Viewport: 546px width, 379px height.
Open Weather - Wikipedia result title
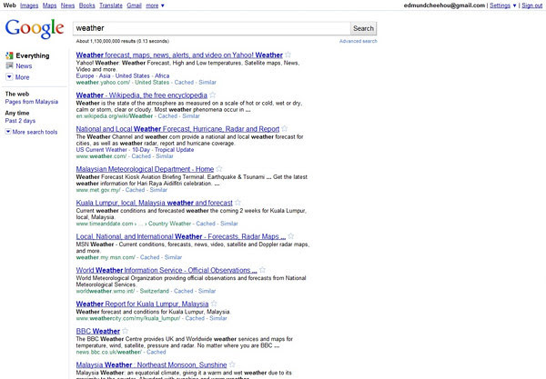click(141, 95)
